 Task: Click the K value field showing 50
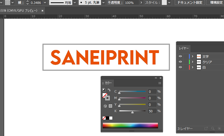(152, 111)
